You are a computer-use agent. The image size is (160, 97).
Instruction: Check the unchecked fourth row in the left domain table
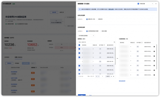79,61
